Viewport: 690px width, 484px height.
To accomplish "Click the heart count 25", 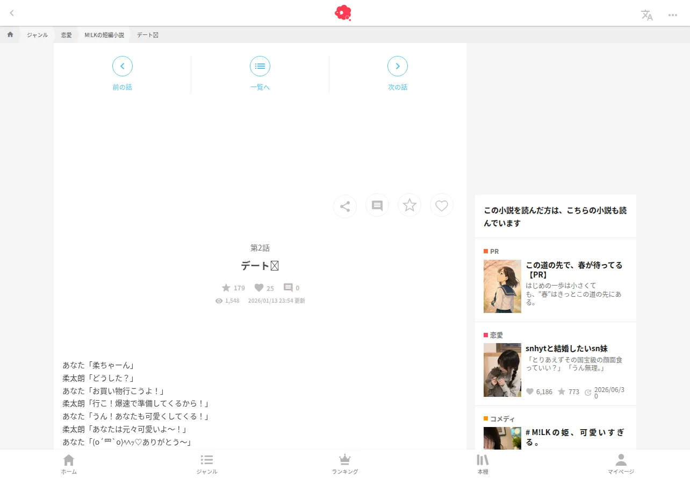I will 264,288.
